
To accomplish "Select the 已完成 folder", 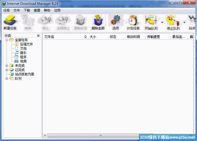I will coord(17,70).
